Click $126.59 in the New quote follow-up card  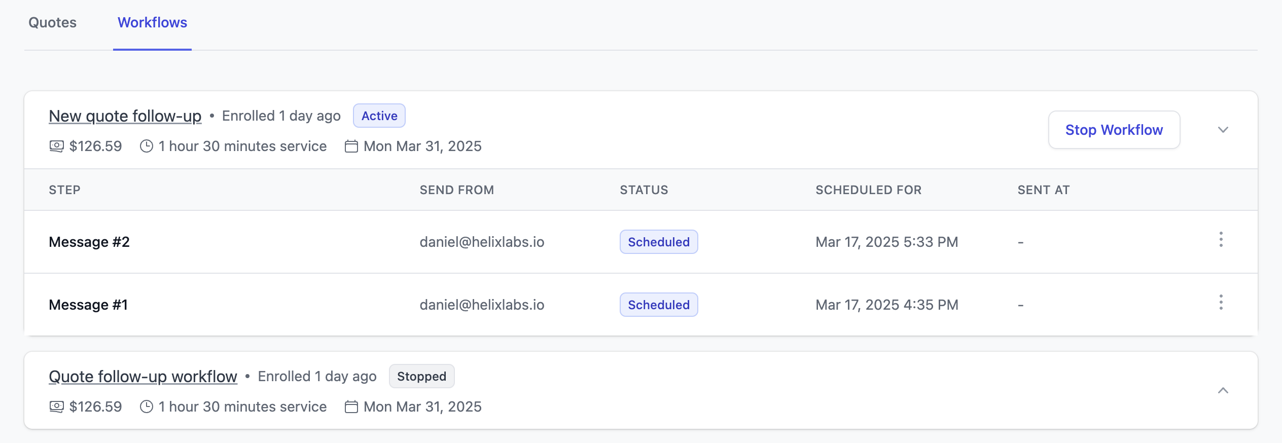pos(95,146)
